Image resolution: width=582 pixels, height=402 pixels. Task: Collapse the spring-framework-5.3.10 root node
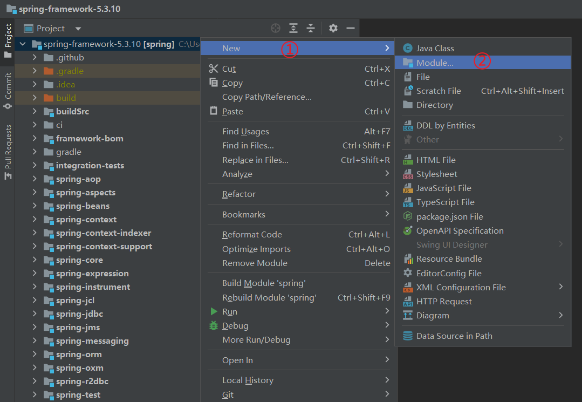[23, 44]
